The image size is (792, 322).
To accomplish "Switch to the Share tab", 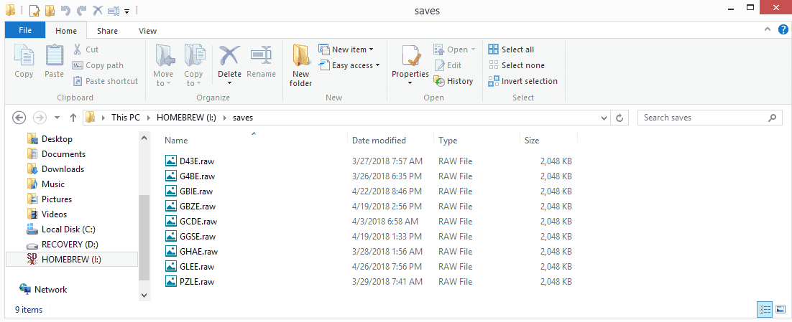I will (x=108, y=31).
